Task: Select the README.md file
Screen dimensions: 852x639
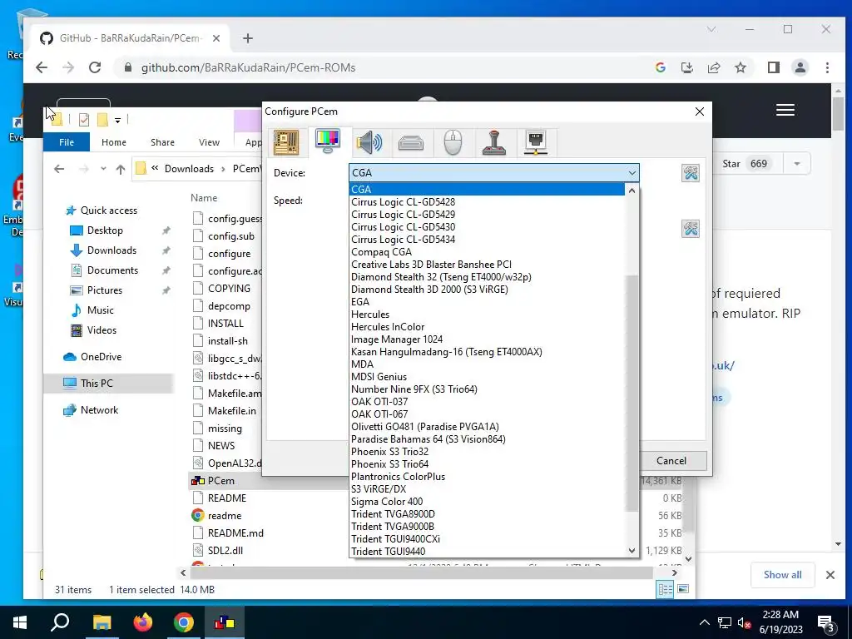Action: (x=235, y=533)
